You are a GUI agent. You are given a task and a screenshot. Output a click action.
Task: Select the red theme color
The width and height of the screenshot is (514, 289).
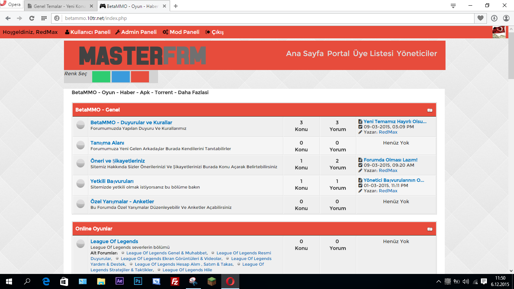140,77
